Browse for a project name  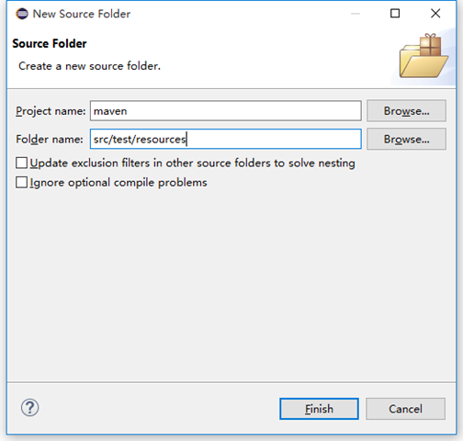(x=406, y=111)
